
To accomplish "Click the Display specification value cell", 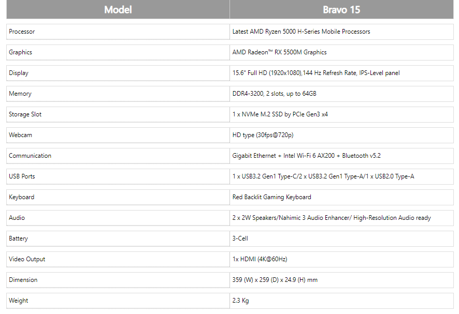I will [x=341, y=73].
